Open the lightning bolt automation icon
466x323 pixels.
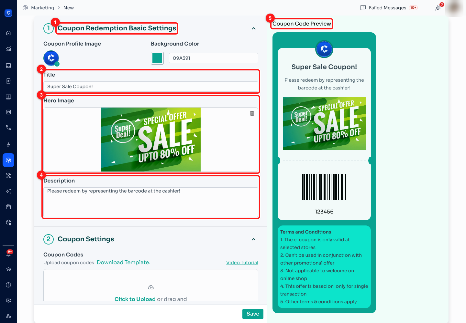pyautogui.click(x=8, y=145)
